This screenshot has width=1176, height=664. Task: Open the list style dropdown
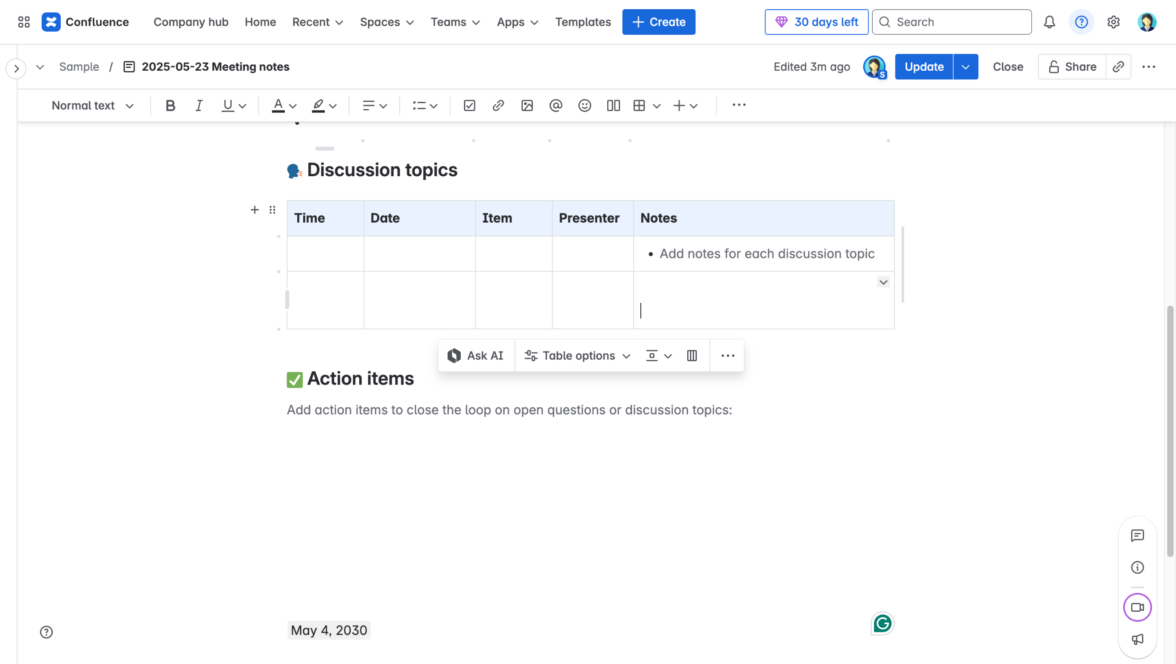click(424, 106)
